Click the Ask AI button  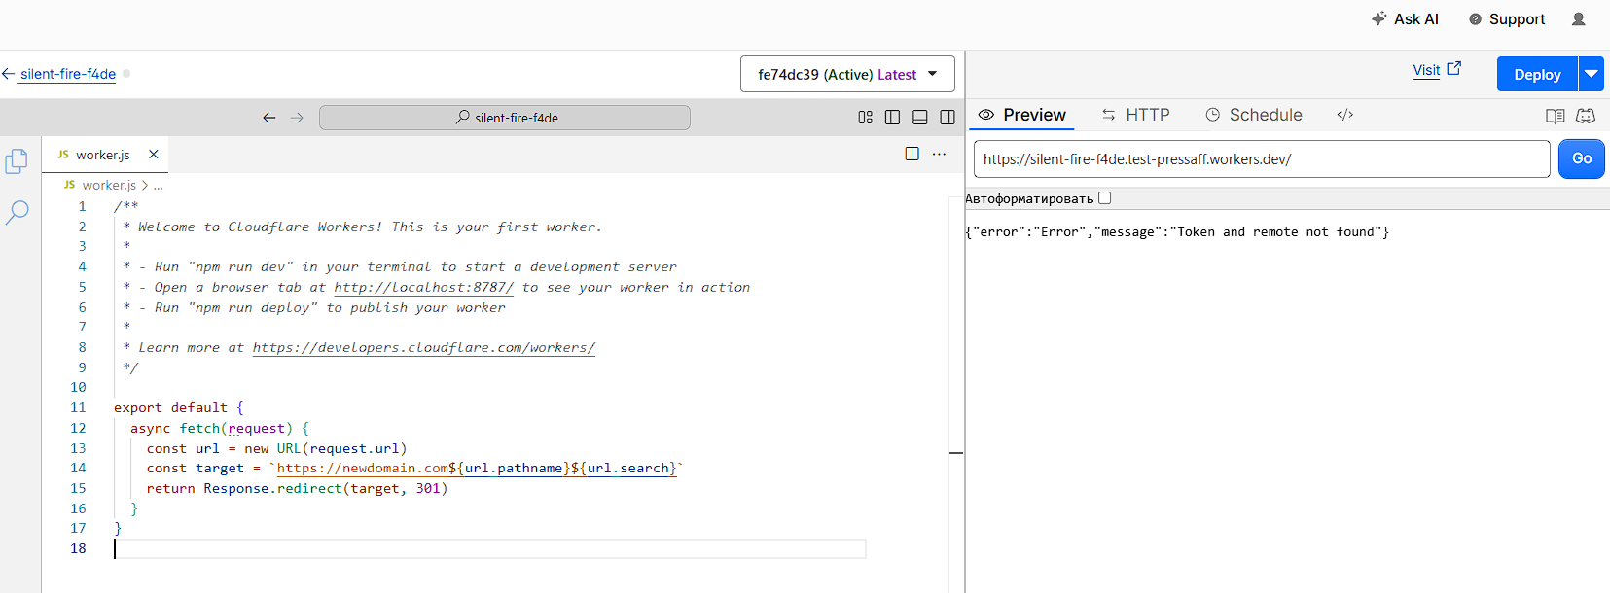point(1405,18)
